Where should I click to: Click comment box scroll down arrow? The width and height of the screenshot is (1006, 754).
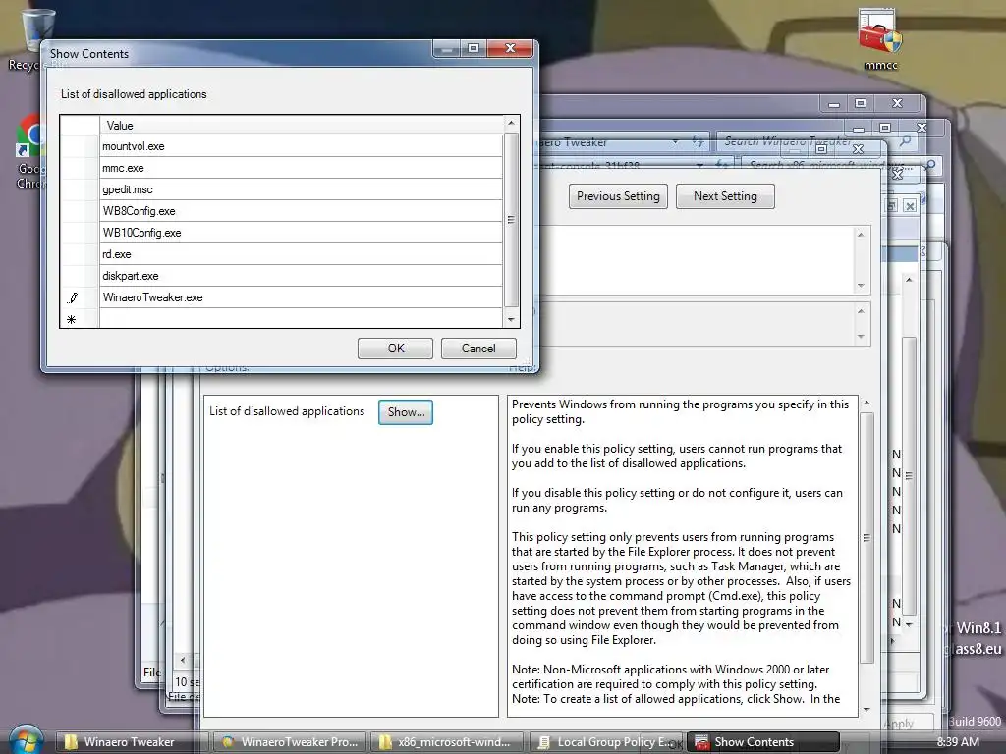pos(861,286)
